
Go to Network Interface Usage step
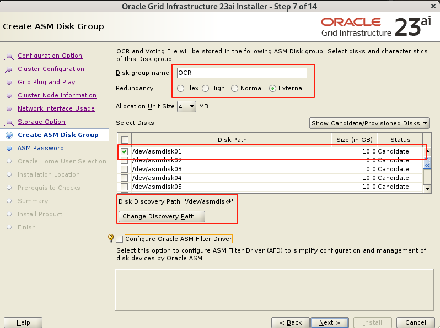[56, 108]
